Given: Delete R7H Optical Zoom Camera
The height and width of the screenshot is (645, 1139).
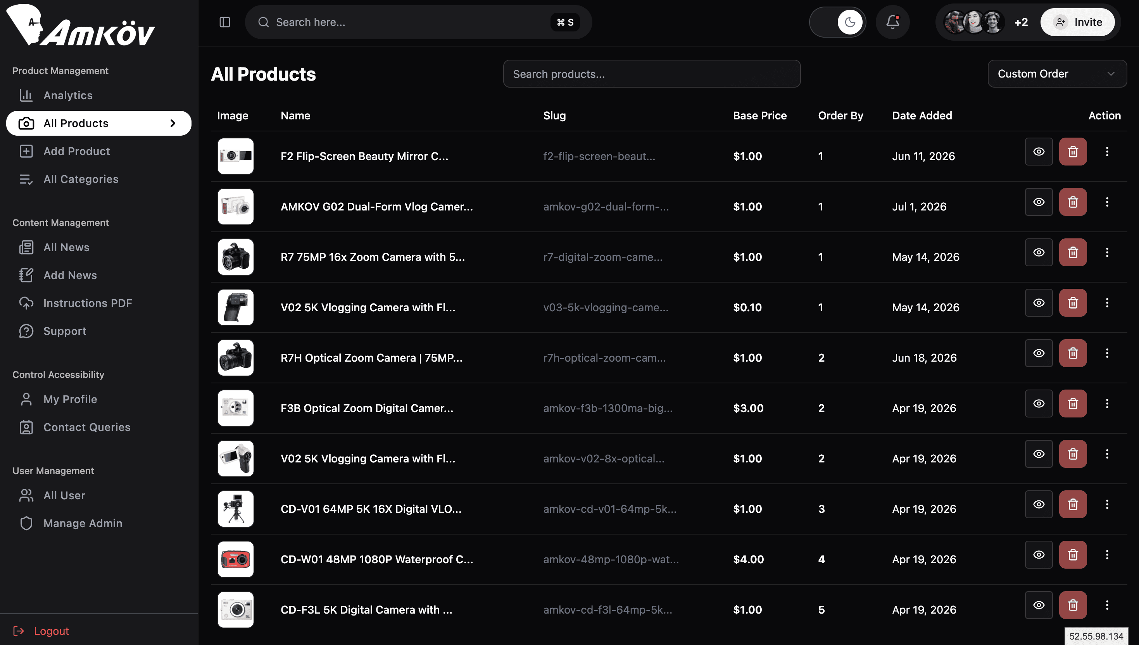Looking at the screenshot, I should (x=1073, y=354).
